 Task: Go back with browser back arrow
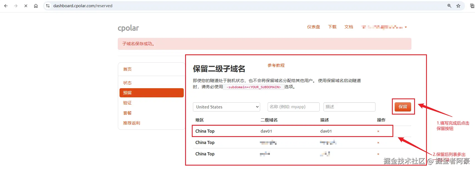[6, 6]
